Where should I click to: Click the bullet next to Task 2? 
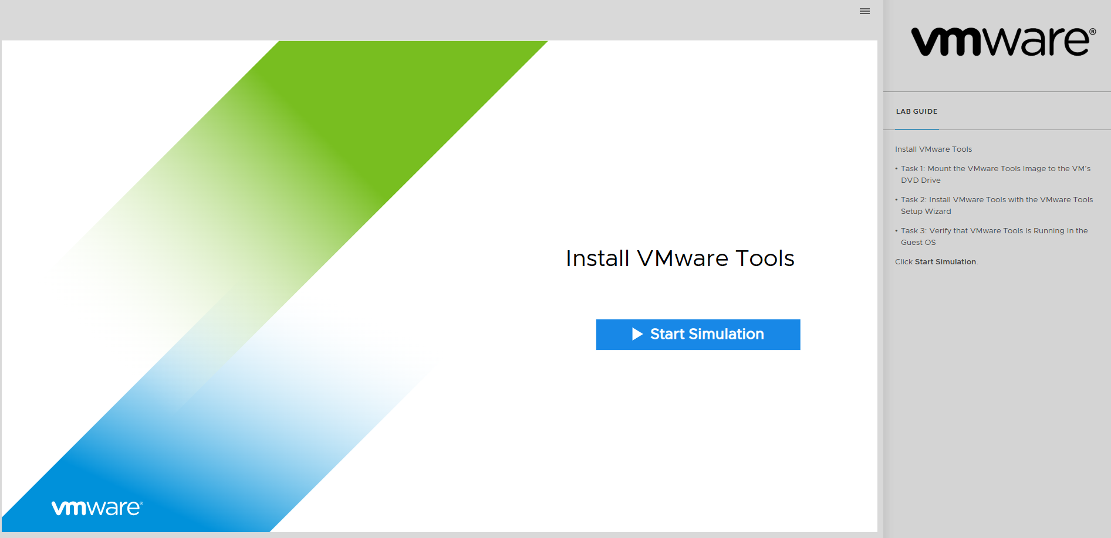click(x=897, y=199)
